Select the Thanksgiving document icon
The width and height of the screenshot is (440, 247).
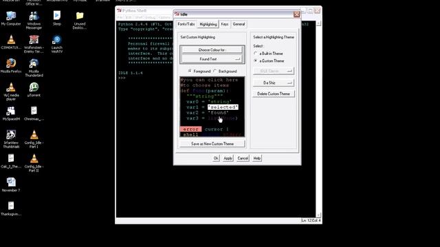(x=11, y=209)
